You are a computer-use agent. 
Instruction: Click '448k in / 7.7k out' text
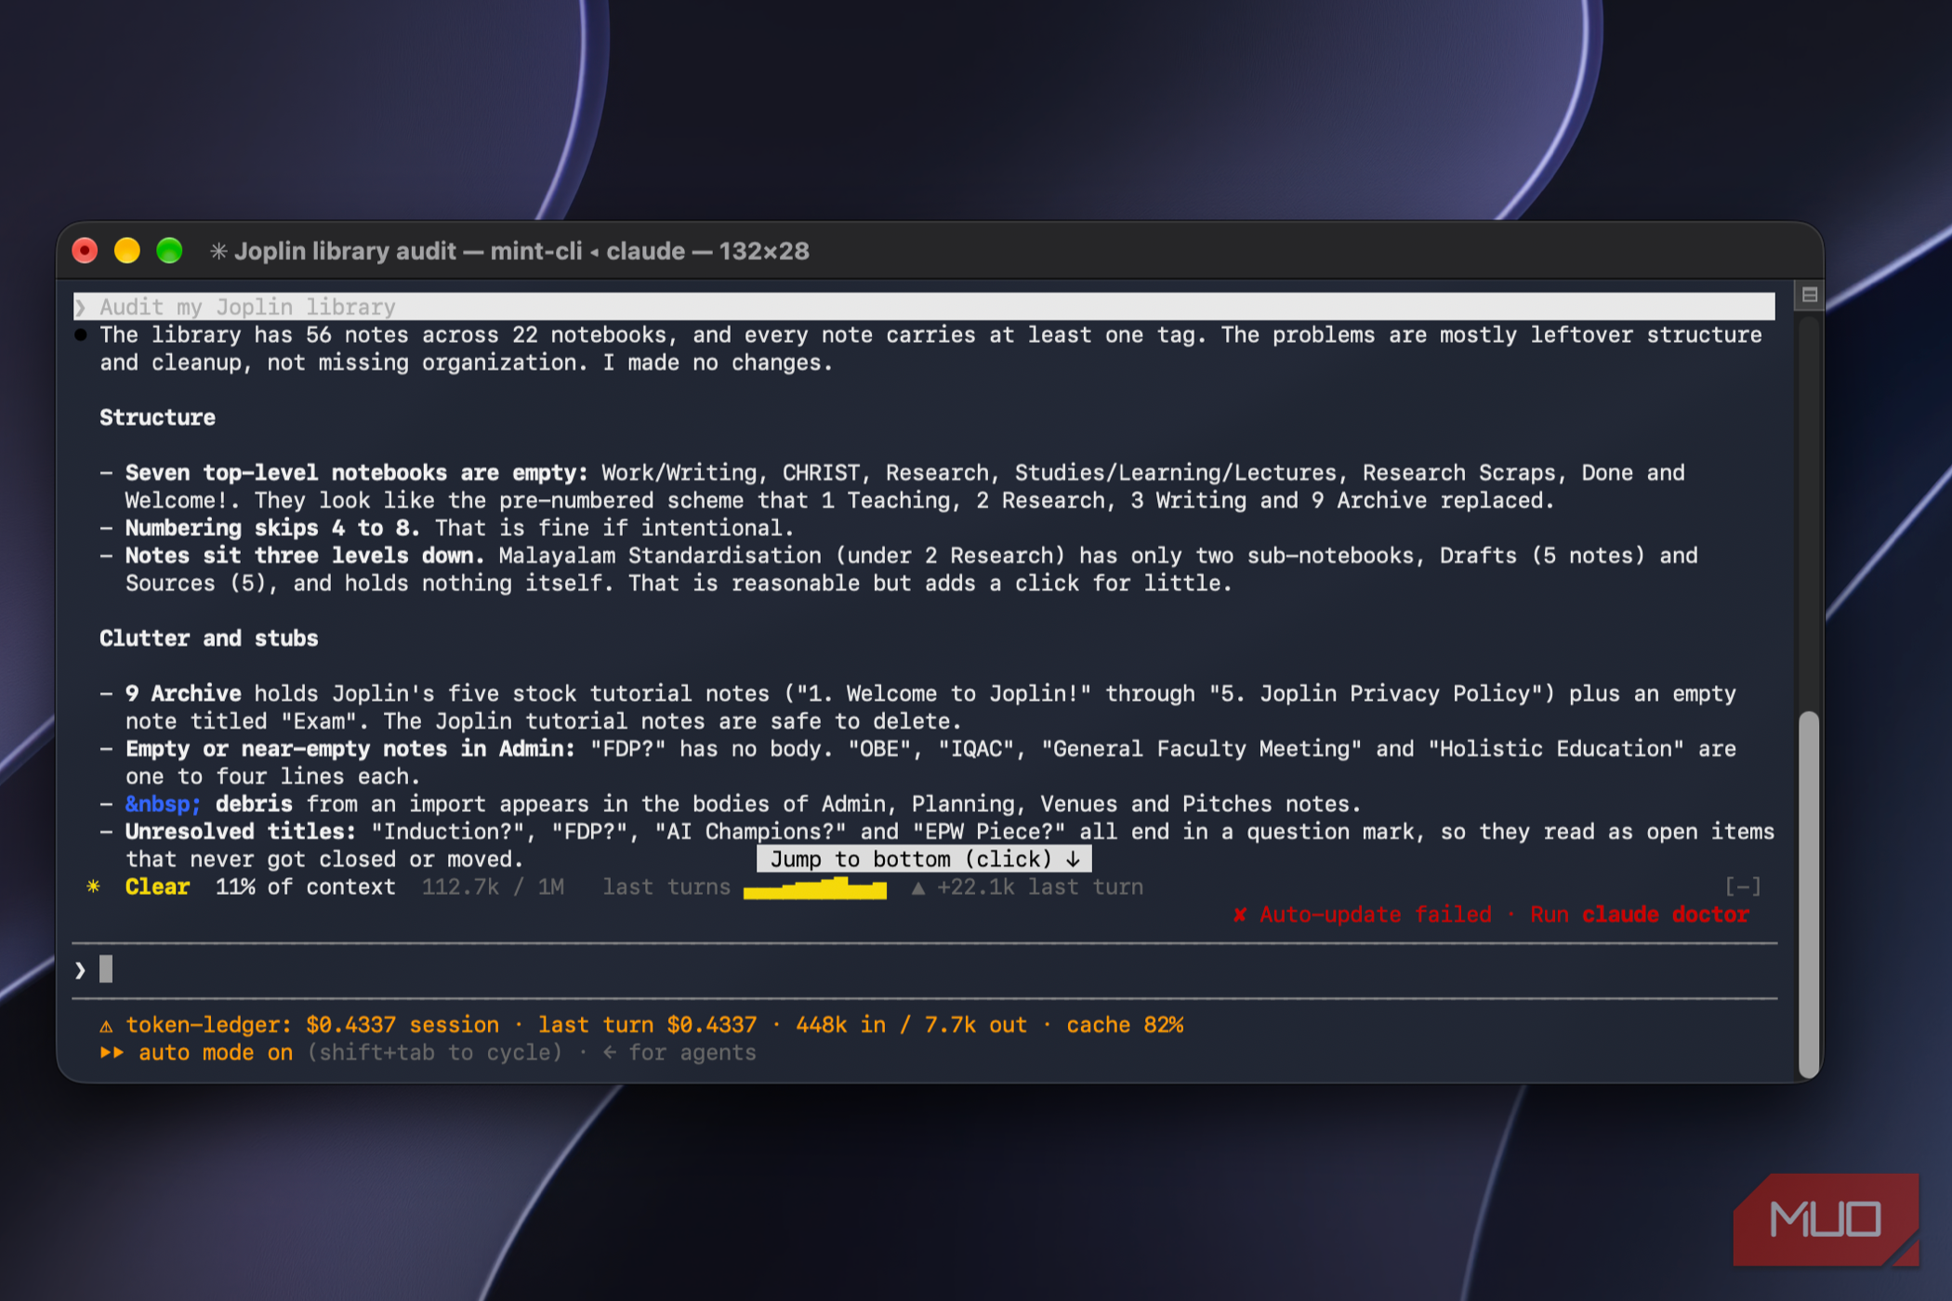click(912, 1025)
